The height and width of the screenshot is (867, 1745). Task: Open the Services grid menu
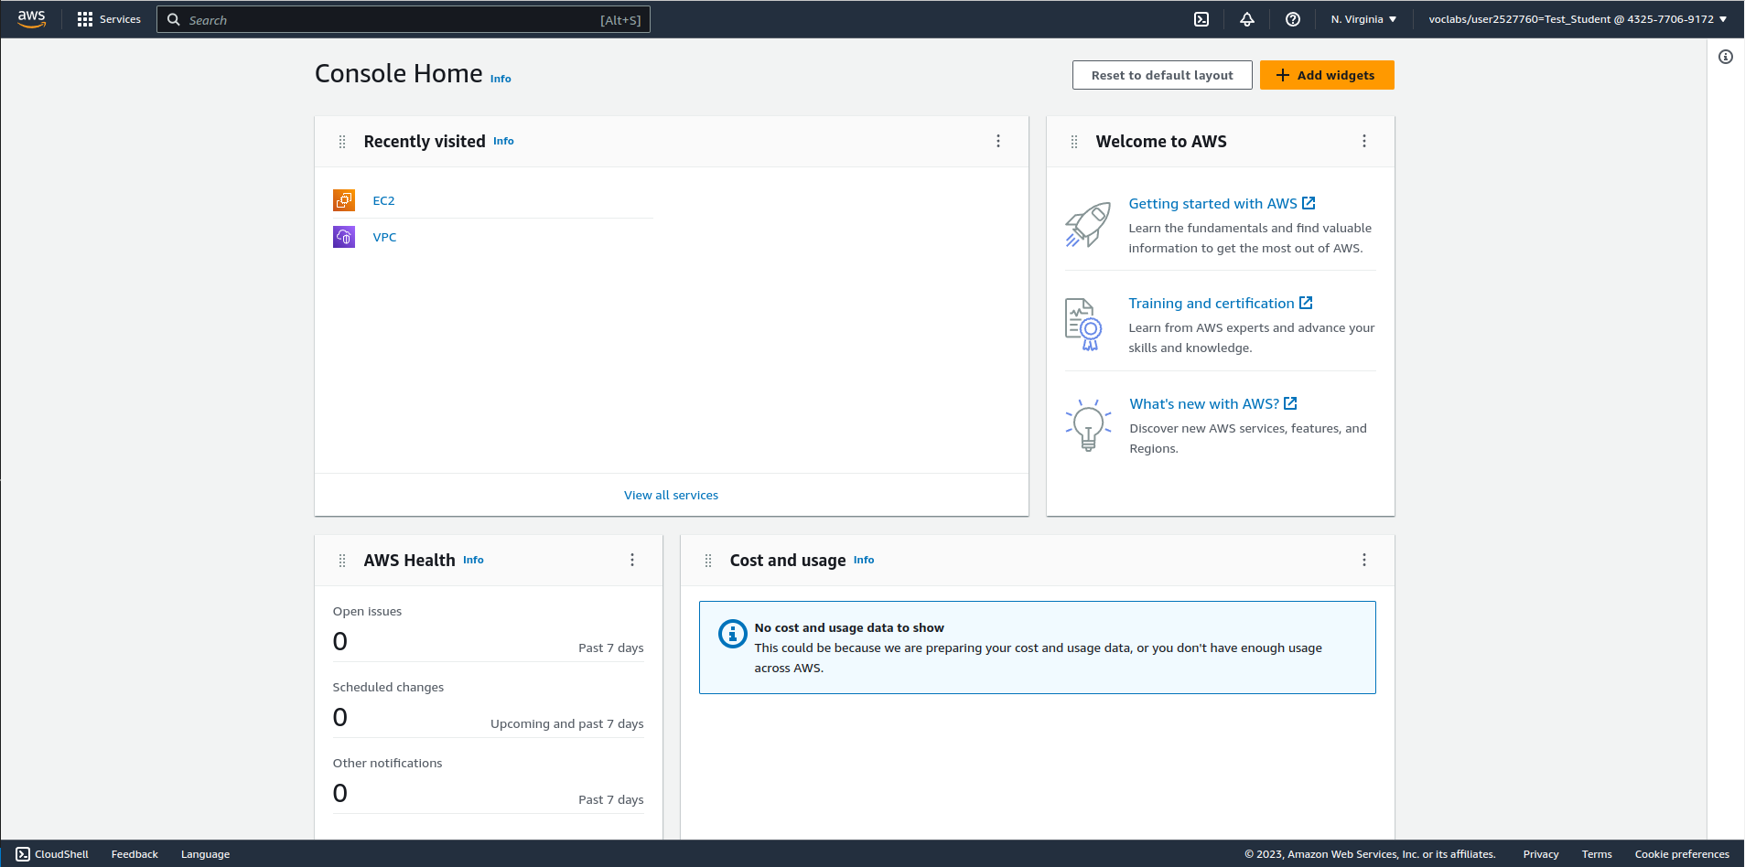tap(109, 19)
